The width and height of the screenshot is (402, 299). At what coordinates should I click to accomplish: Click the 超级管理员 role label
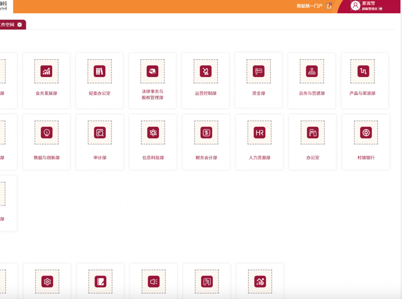point(370,9)
